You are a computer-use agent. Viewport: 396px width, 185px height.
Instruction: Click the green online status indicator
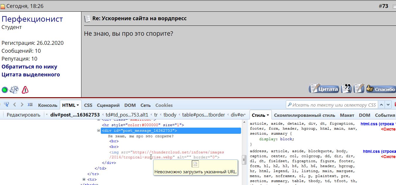[x=5, y=90]
